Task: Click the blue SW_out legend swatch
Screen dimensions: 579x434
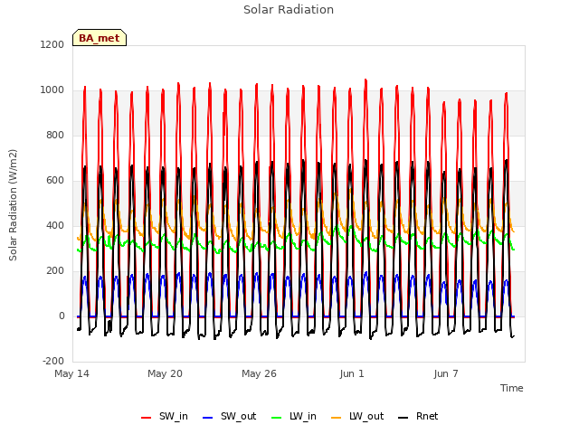Action: click(208, 418)
